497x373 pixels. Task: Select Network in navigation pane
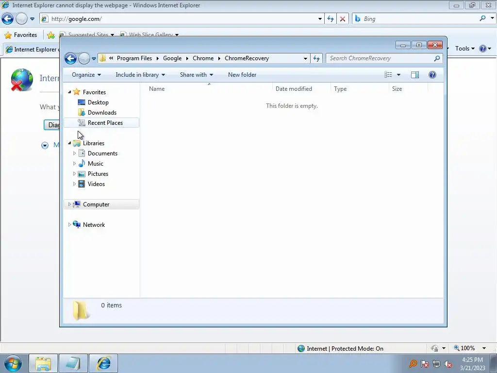pos(94,224)
